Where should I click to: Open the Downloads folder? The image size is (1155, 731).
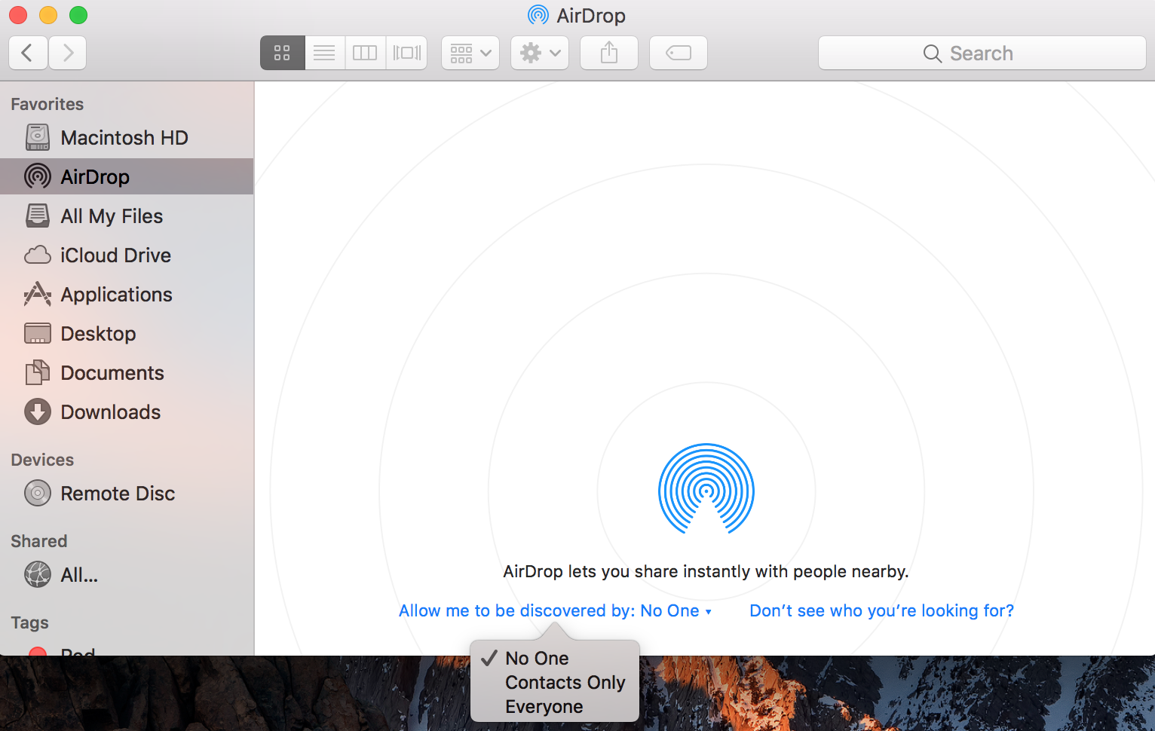click(127, 412)
